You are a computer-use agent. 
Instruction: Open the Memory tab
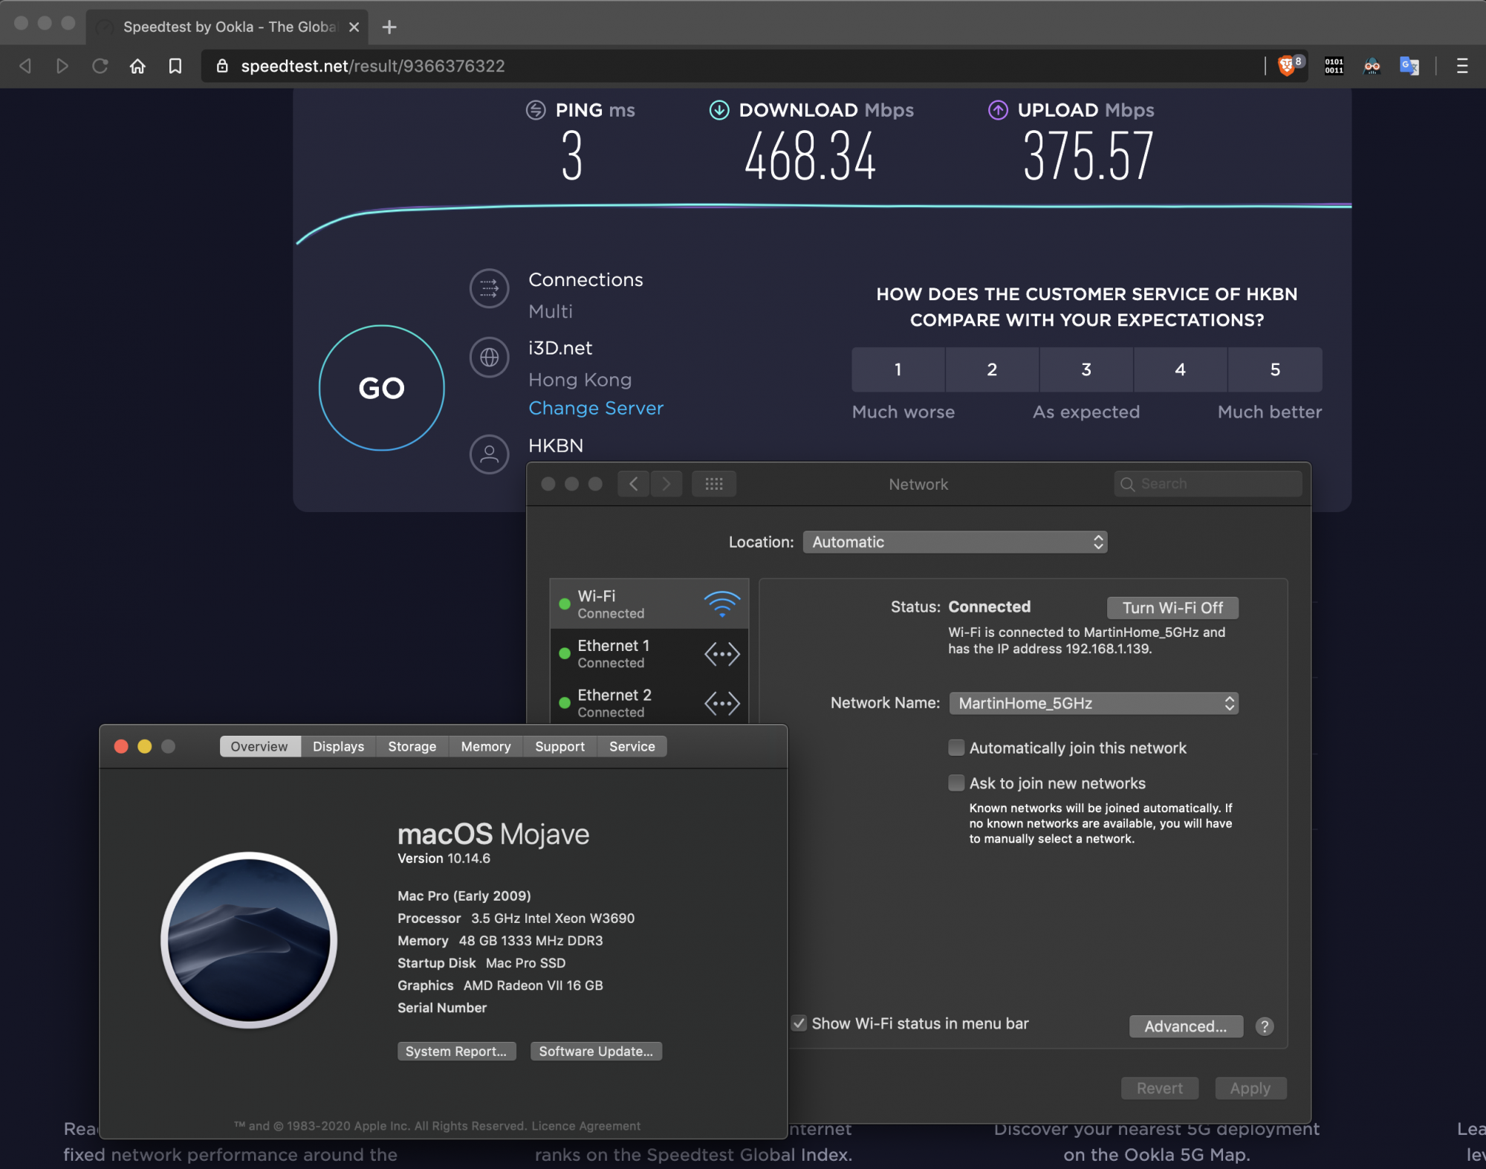(x=485, y=746)
